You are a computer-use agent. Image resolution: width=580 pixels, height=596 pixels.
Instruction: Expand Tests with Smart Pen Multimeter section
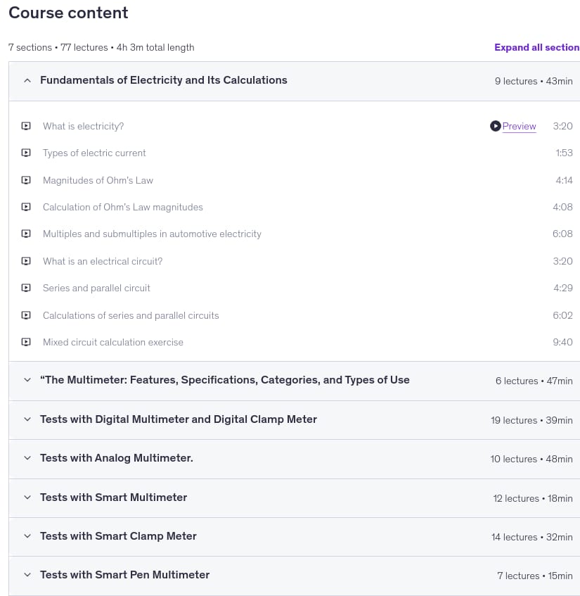click(x=27, y=575)
